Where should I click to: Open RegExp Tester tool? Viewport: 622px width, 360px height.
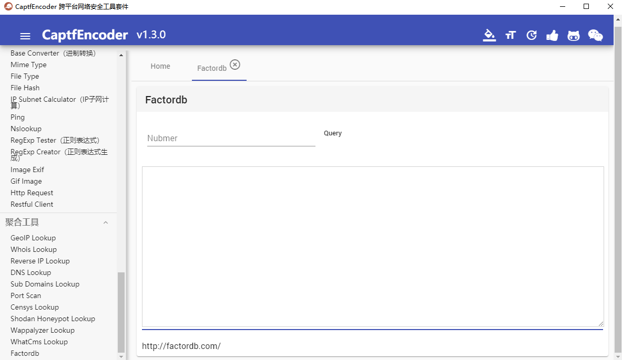pyautogui.click(x=55, y=140)
